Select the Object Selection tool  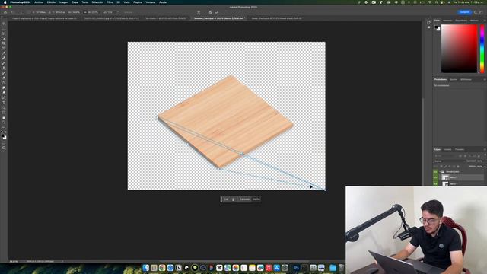4,38
